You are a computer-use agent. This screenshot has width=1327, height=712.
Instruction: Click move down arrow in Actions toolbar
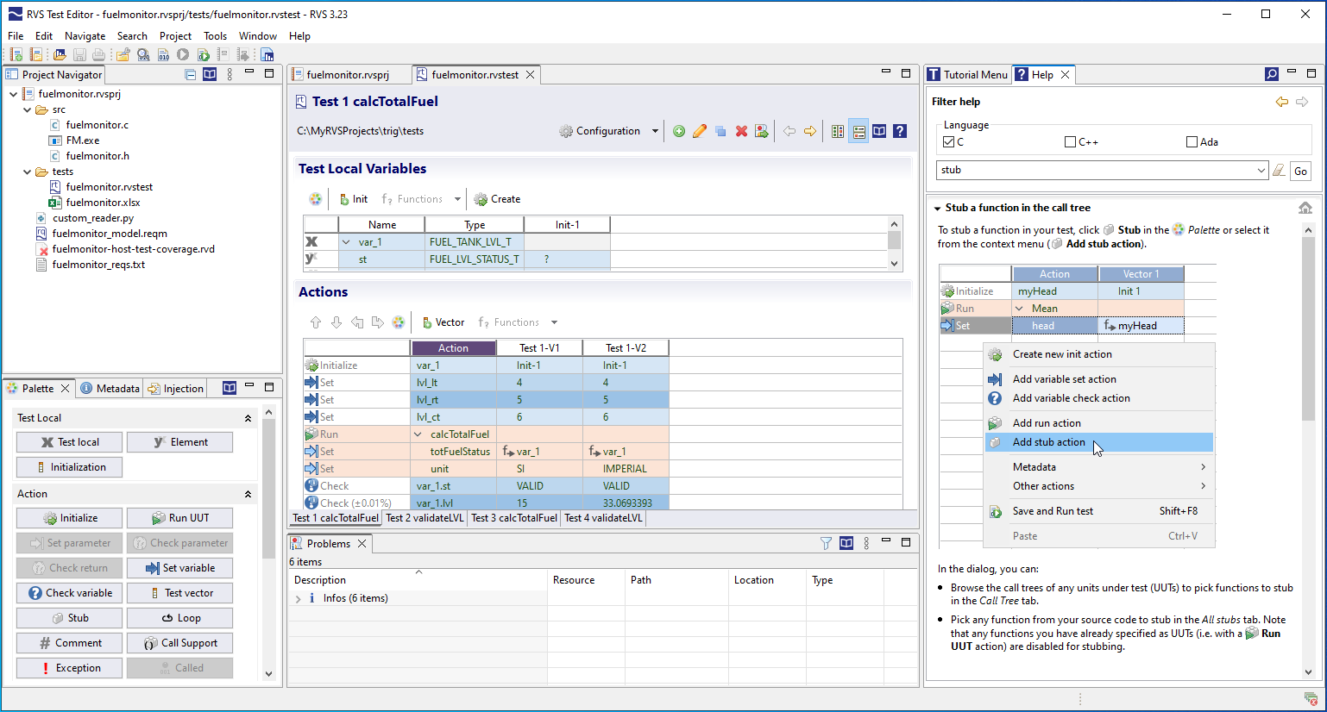[336, 322]
